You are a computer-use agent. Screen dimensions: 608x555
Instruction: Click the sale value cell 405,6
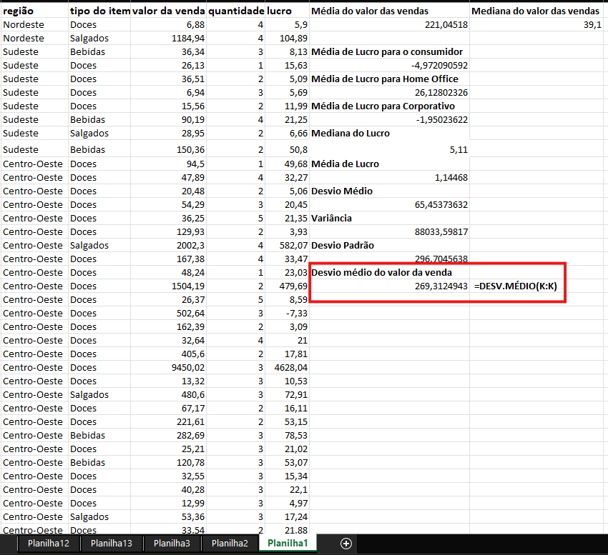(168, 354)
